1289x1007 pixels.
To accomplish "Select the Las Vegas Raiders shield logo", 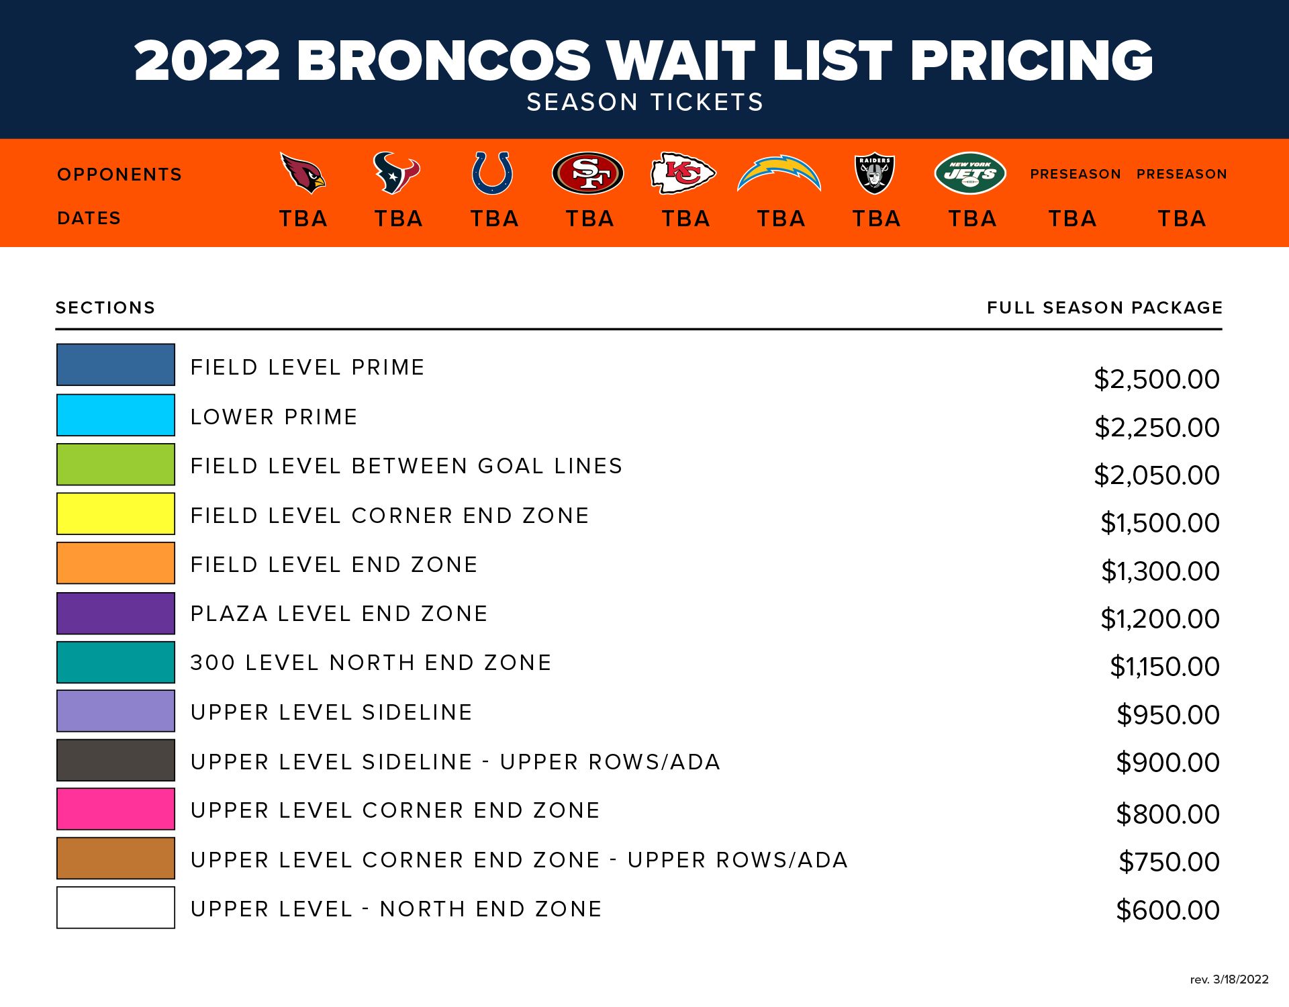I will coord(875,173).
